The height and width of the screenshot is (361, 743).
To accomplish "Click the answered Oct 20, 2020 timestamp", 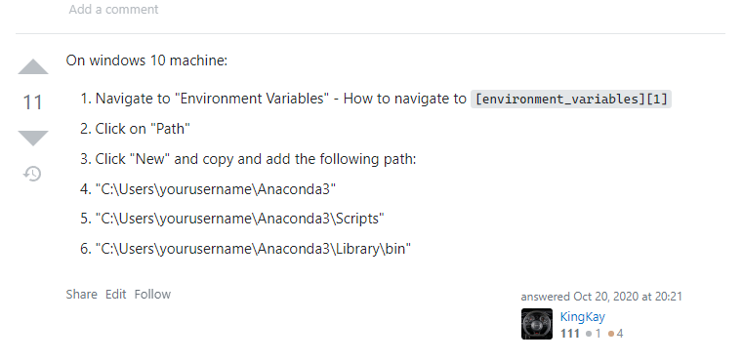I will (601, 297).
